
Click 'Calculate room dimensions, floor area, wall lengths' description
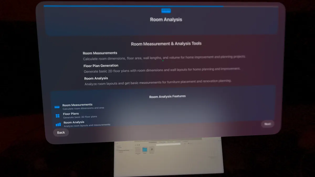164,58
